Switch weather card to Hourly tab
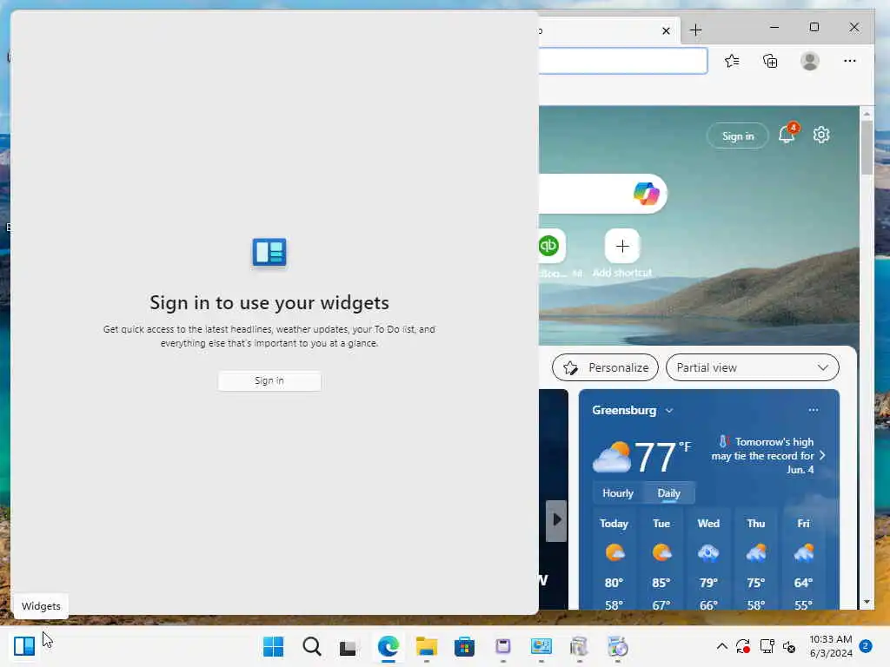890x667 pixels. click(618, 493)
